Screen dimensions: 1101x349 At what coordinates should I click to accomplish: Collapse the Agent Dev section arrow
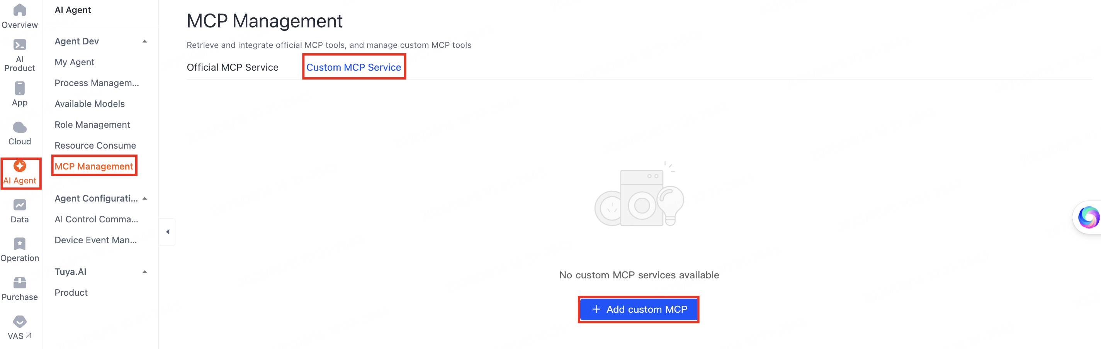pos(145,41)
